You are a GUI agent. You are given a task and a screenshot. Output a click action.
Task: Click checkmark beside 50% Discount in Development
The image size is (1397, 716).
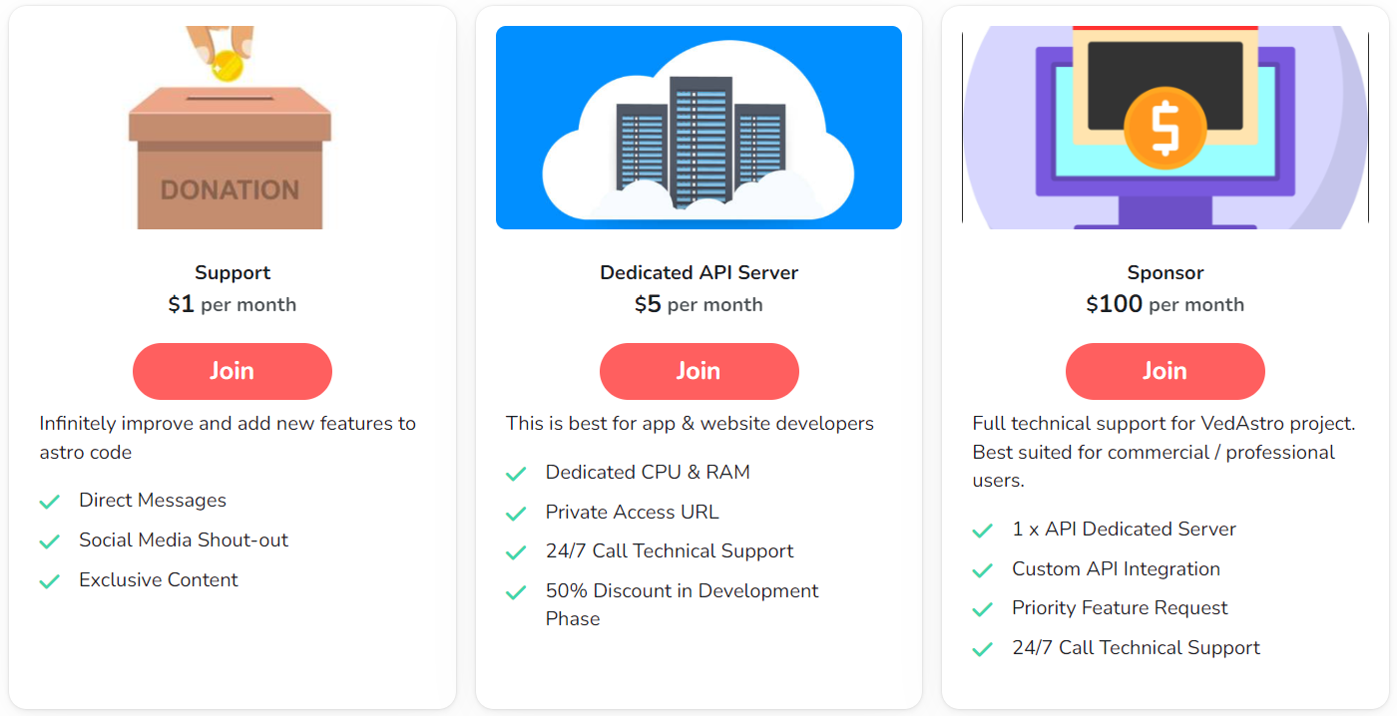pos(516,592)
